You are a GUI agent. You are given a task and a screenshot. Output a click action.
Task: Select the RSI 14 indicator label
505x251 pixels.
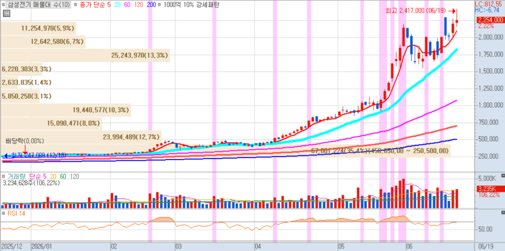[16, 213]
